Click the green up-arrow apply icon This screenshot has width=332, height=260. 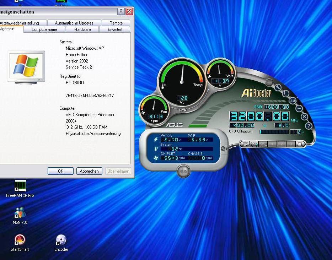(x=254, y=144)
